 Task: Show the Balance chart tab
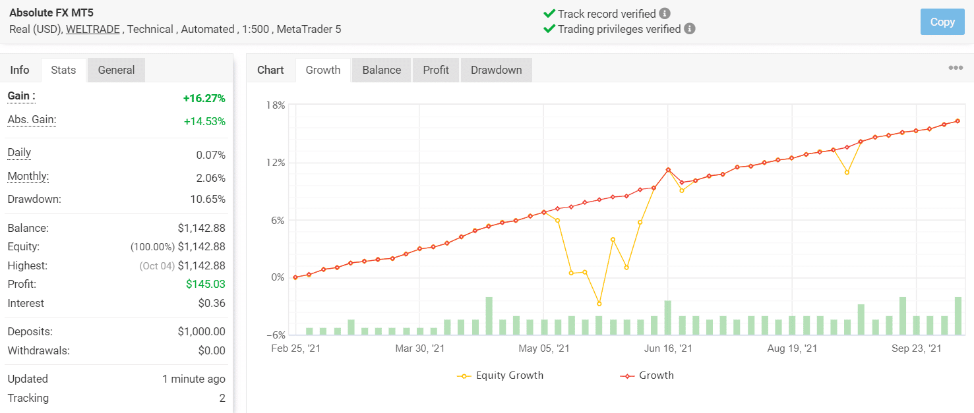tap(381, 70)
